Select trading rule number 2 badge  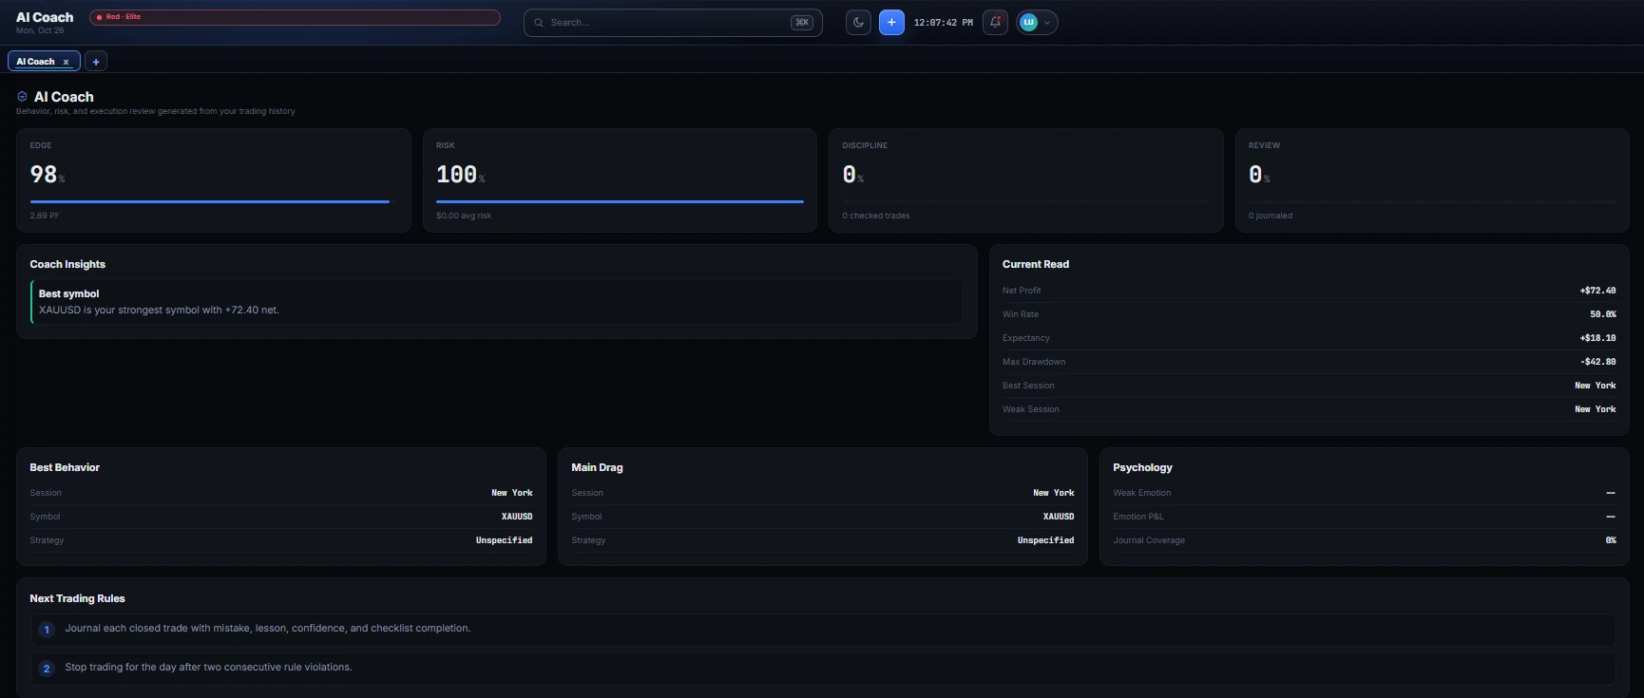tap(47, 669)
